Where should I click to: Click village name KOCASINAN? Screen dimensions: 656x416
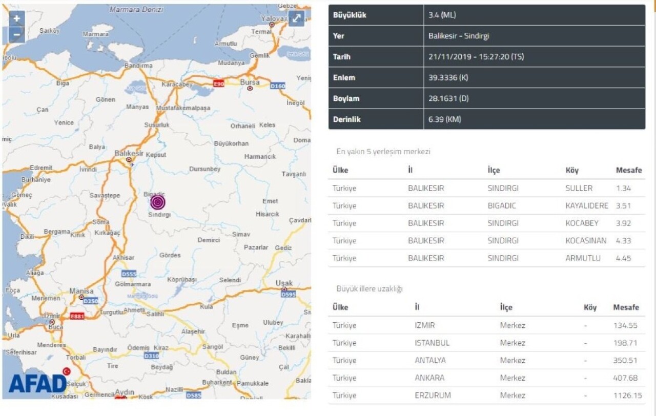586,240
